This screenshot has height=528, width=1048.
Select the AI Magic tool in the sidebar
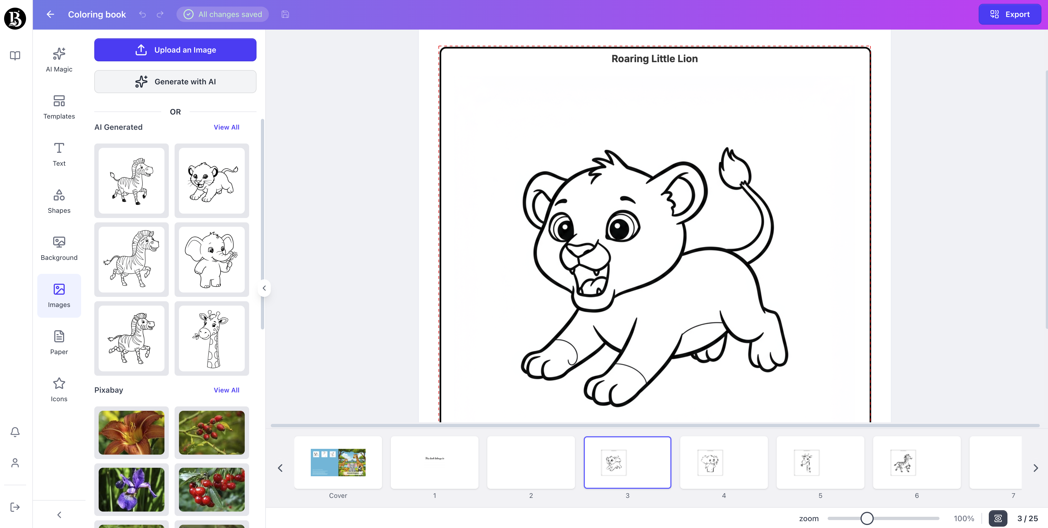tap(59, 59)
